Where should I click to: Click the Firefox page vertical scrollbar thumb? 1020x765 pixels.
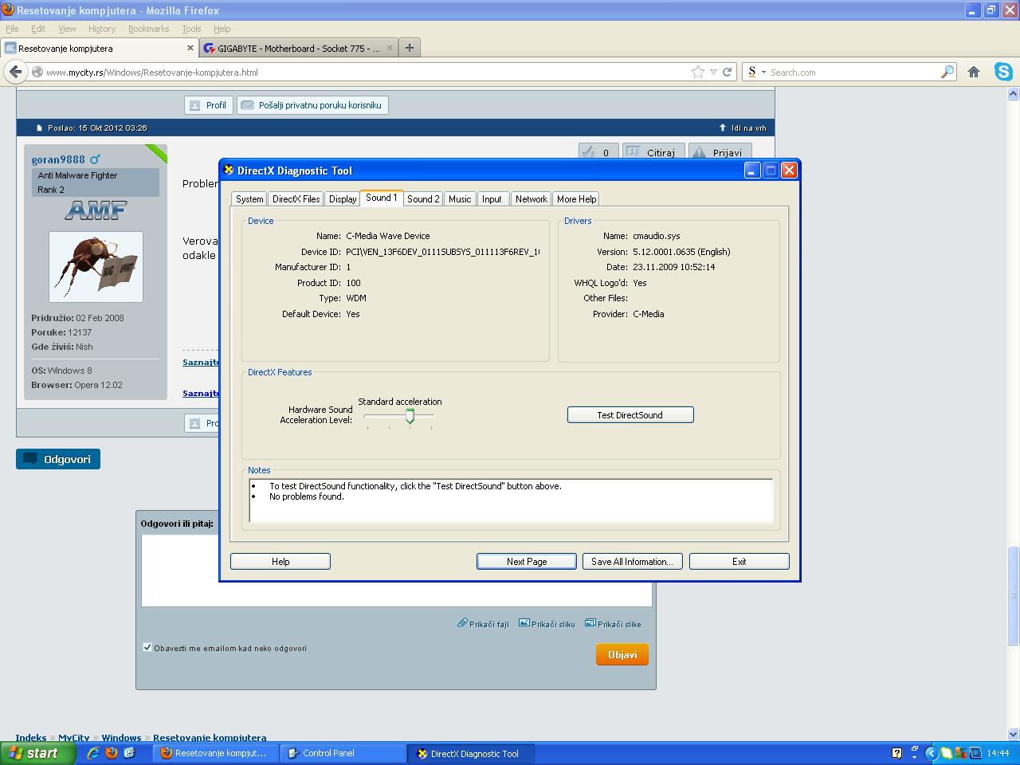[x=1014, y=594]
